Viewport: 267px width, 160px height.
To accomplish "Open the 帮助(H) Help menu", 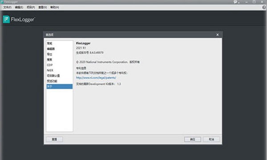I will coord(55,7).
